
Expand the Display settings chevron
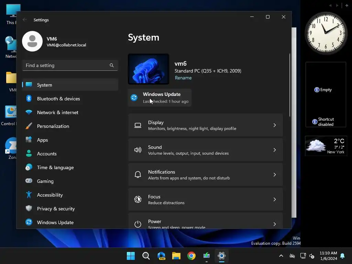click(275, 125)
